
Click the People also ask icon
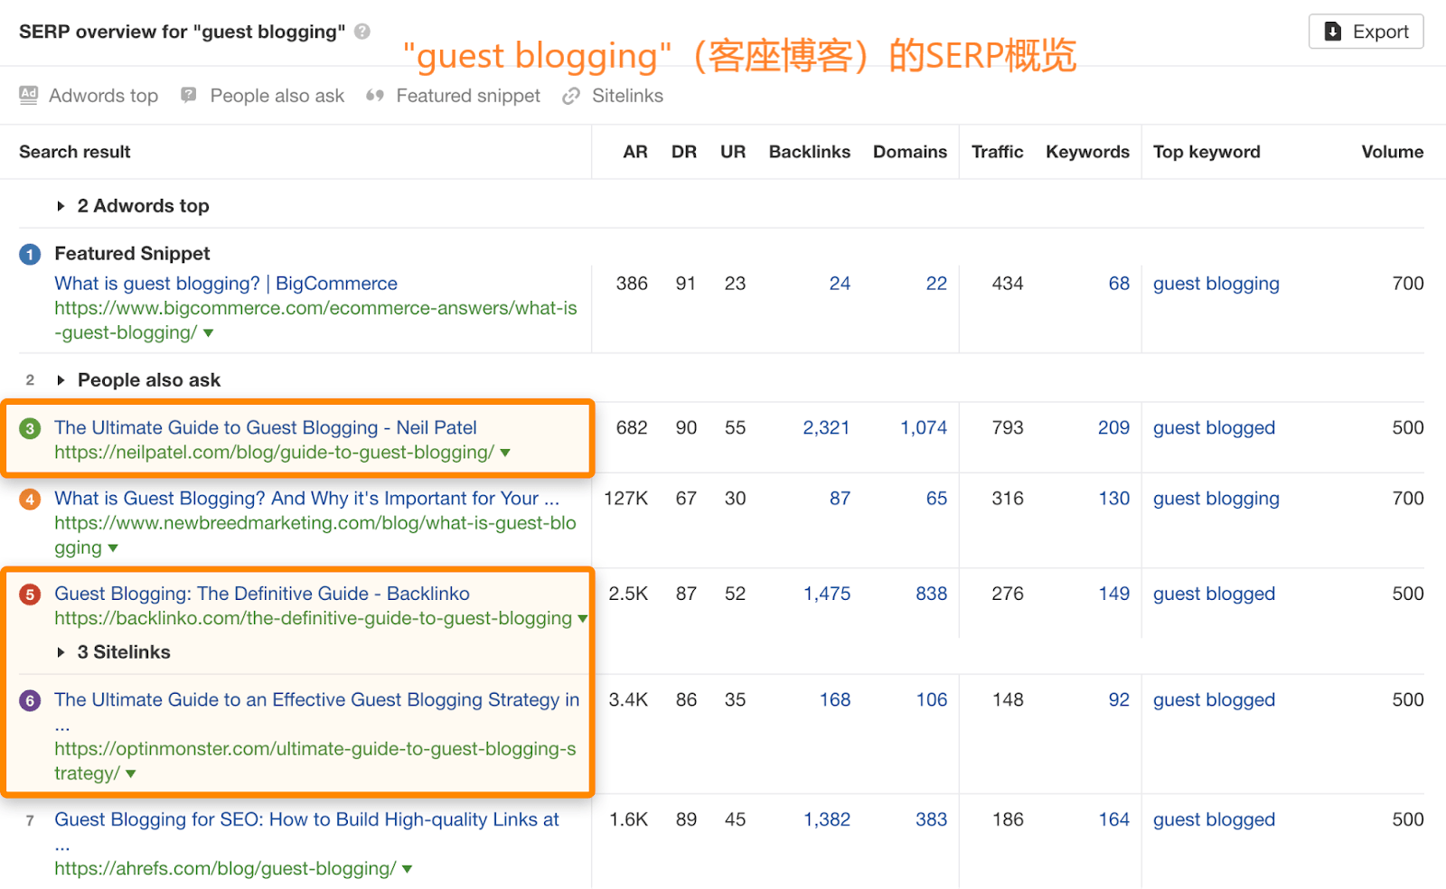188,95
